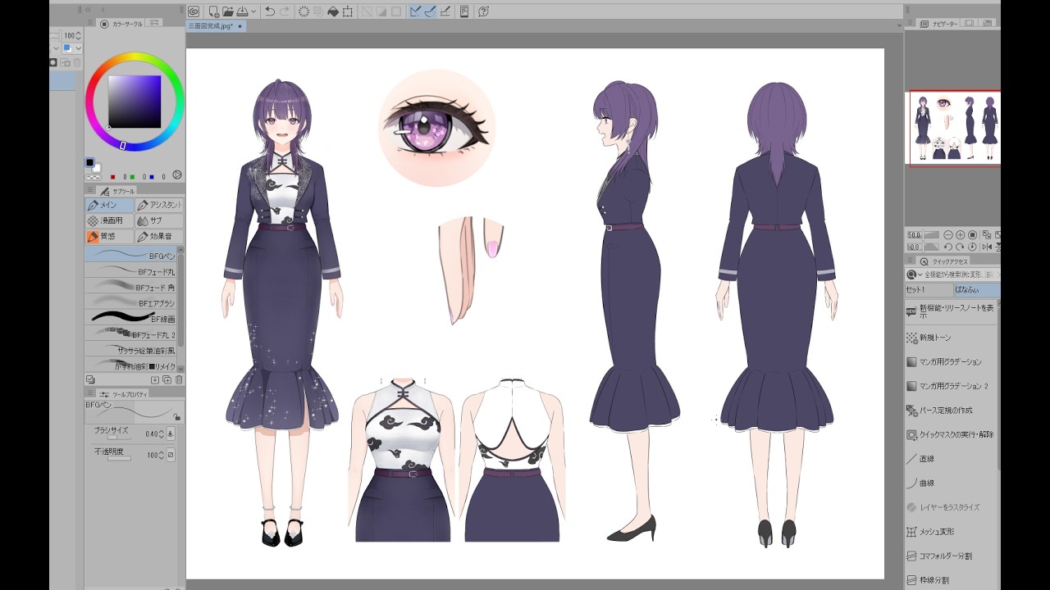Open the brush size dynamics button
The height and width of the screenshot is (590, 1050).
[x=171, y=433]
